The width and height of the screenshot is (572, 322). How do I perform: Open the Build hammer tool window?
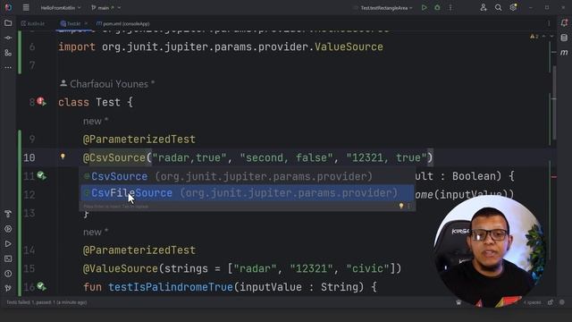click(x=8, y=214)
